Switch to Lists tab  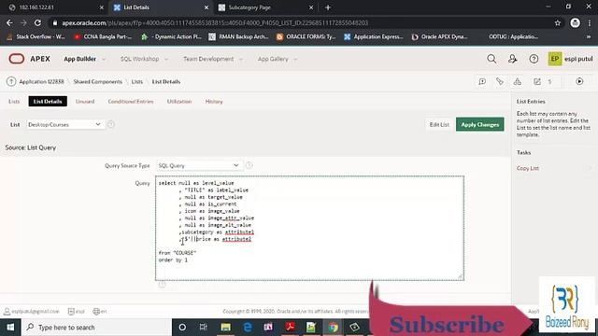pos(14,102)
